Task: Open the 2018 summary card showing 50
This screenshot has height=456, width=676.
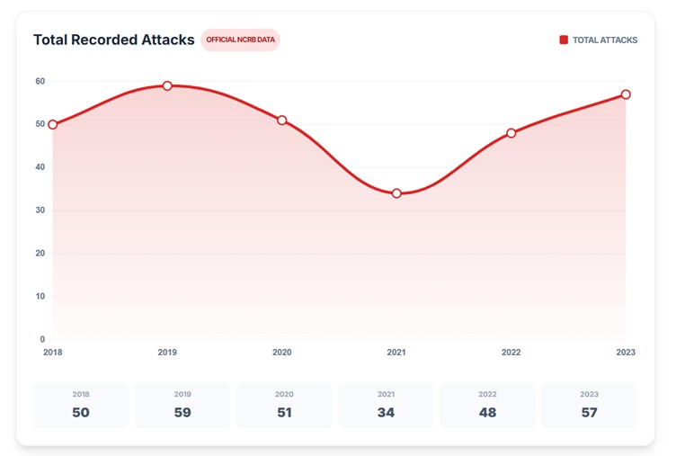Action: (x=81, y=406)
